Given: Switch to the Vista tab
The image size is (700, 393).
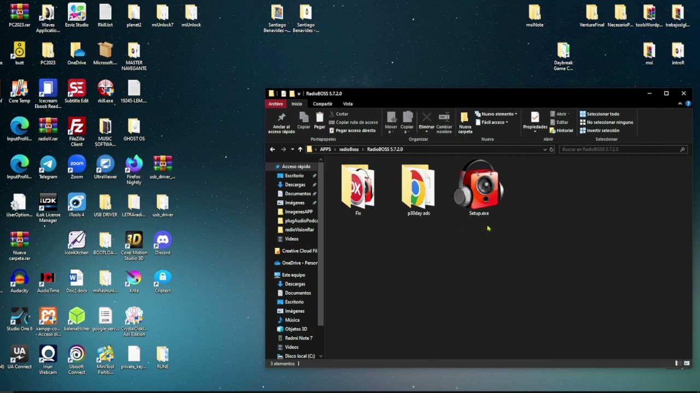Looking at the screenshot, I should tap(348, 104).
